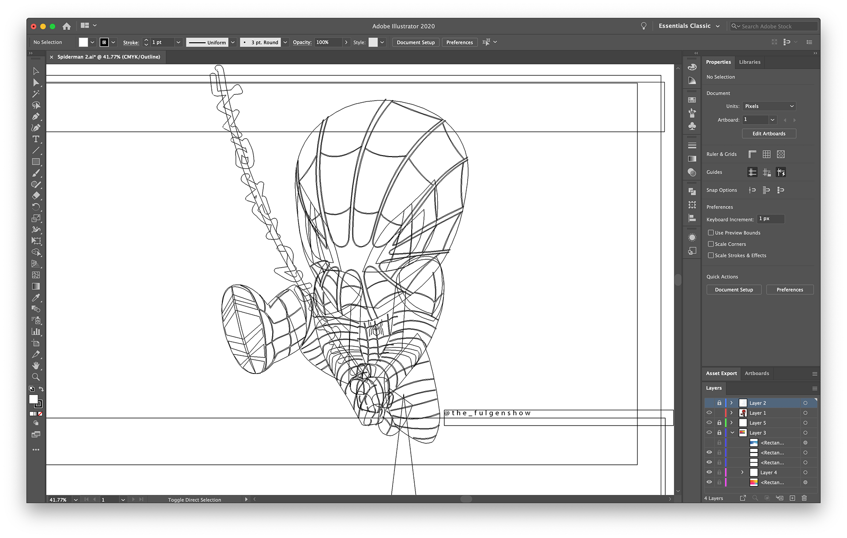Screen dimensions: 847x538
Task: Pick the Paintbrush tool
Action: tap(36, 173)
